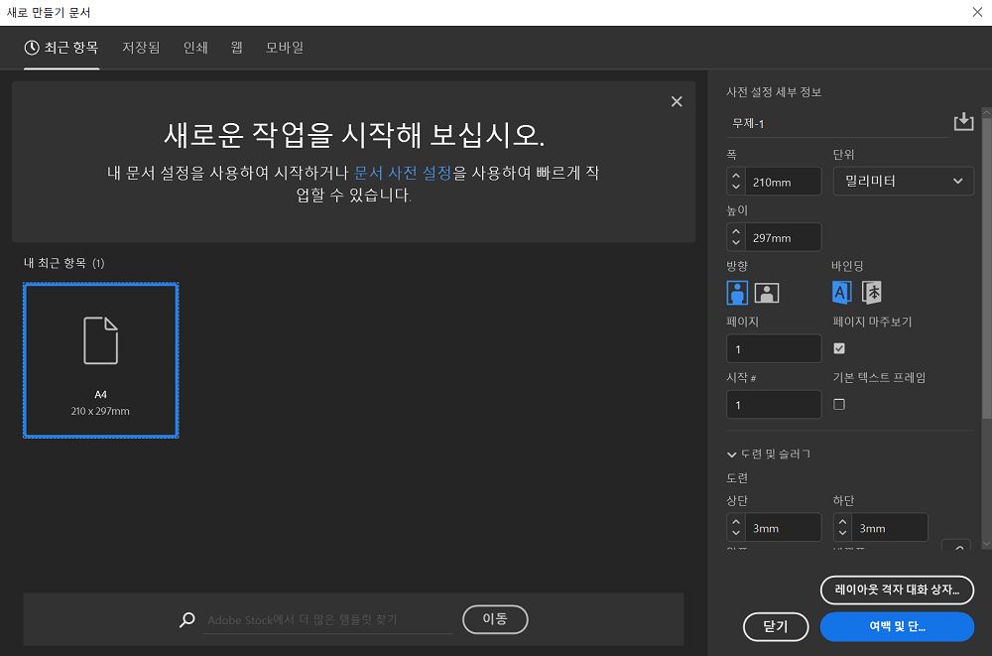Collapse the 도련 및 슬러그 section
This screenshot has width=992, height=656.
731,454
